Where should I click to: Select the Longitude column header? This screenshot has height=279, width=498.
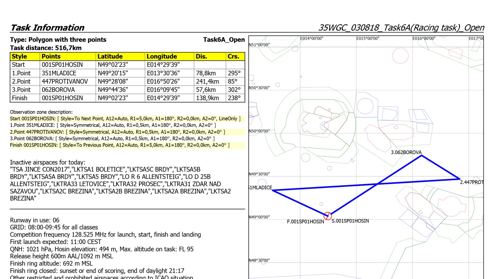[x=162, y=56]
